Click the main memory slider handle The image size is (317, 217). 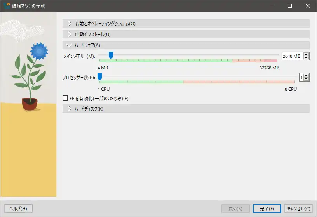(111, 56)
